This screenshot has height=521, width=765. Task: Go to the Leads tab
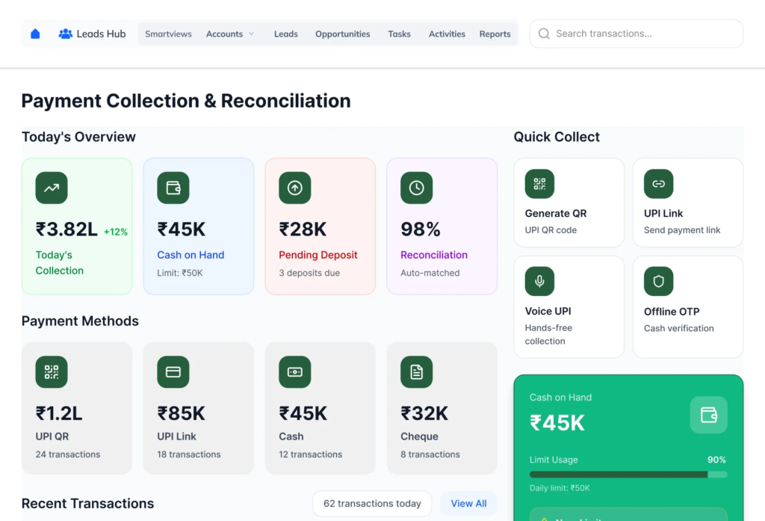(286, 34)
